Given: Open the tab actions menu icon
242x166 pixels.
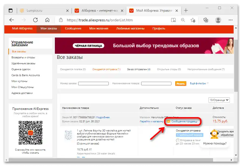Looking at the screenshot, I should [11, 11].
